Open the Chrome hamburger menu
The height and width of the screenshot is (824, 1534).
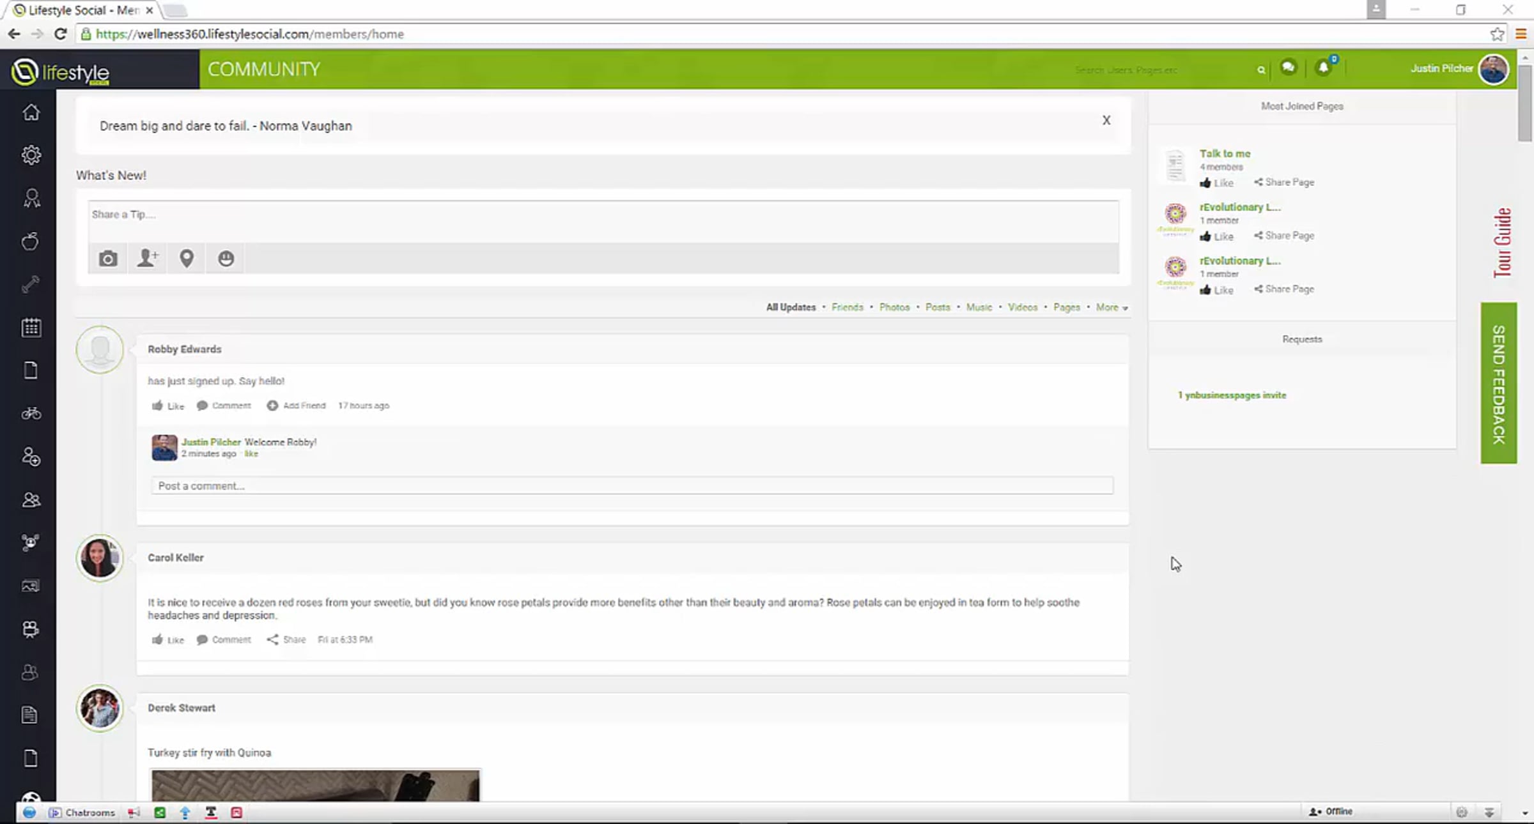(x=1521, y=34)
